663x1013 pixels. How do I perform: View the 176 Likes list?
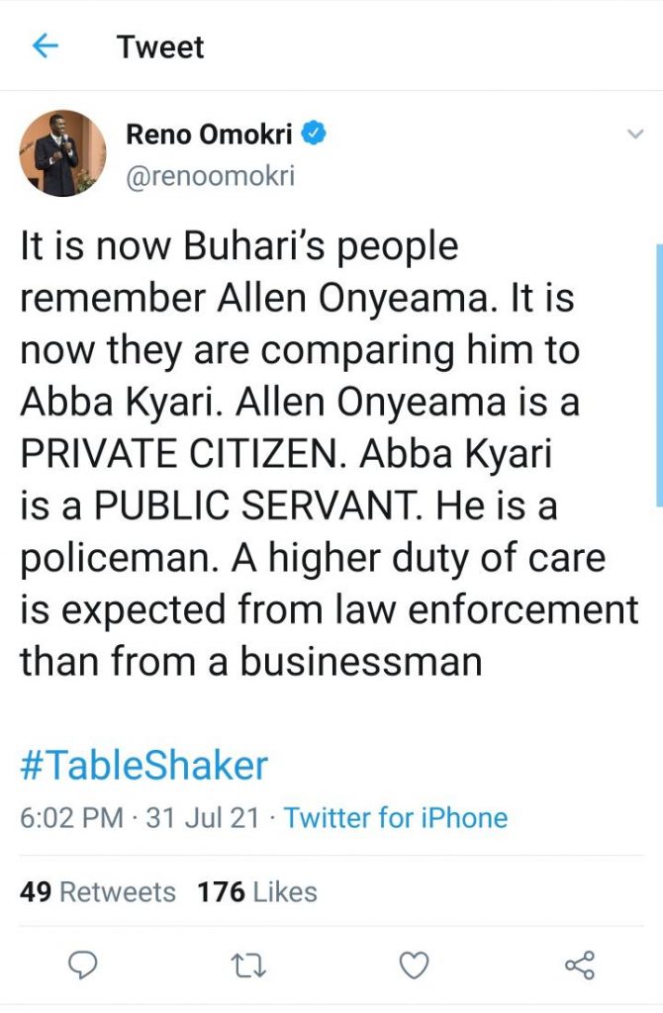(x=256, y=891)
